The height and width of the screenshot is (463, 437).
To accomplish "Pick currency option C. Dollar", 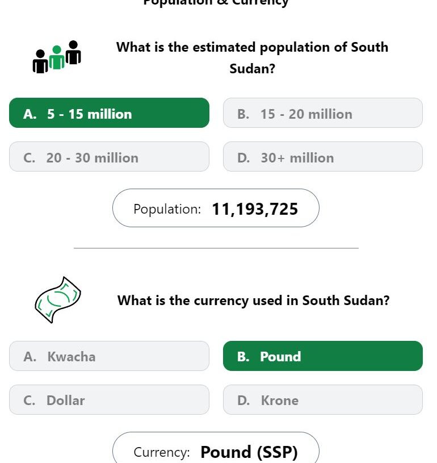I will [109, 399].
